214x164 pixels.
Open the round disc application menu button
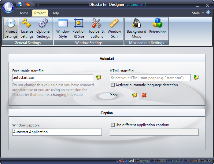8,7
